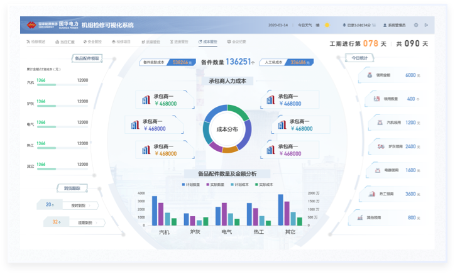Click the 汽机 progress bar
Image resolution: width=455 pixels, height=274 pixels.
(x=55, y=85)
